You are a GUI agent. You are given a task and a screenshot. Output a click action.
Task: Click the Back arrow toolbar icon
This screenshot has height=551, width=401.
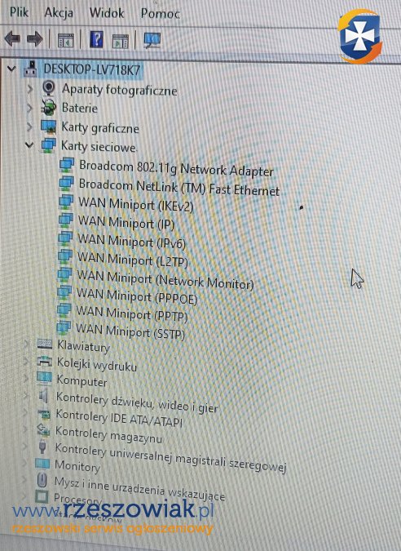[x=12, y=38]
